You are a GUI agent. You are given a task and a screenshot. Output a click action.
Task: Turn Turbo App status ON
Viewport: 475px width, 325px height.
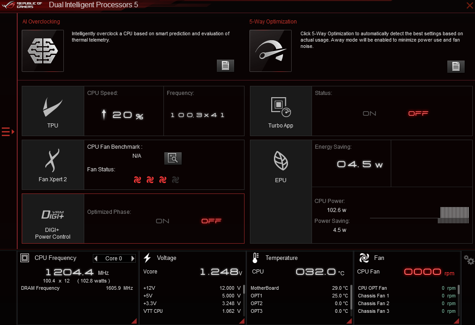pyautogui.click(x=369, y=113)
